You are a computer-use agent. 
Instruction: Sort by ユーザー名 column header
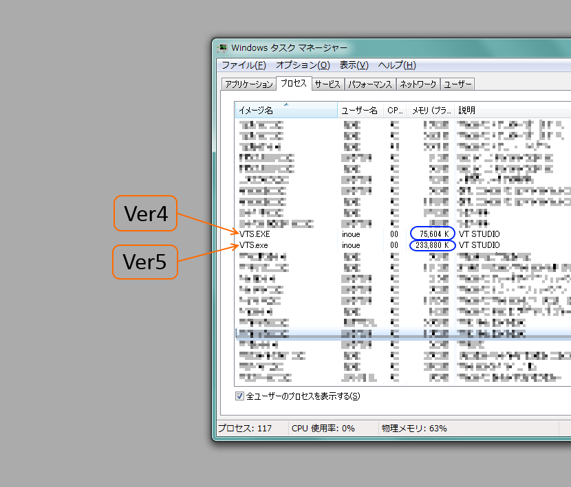coord(360,111)
